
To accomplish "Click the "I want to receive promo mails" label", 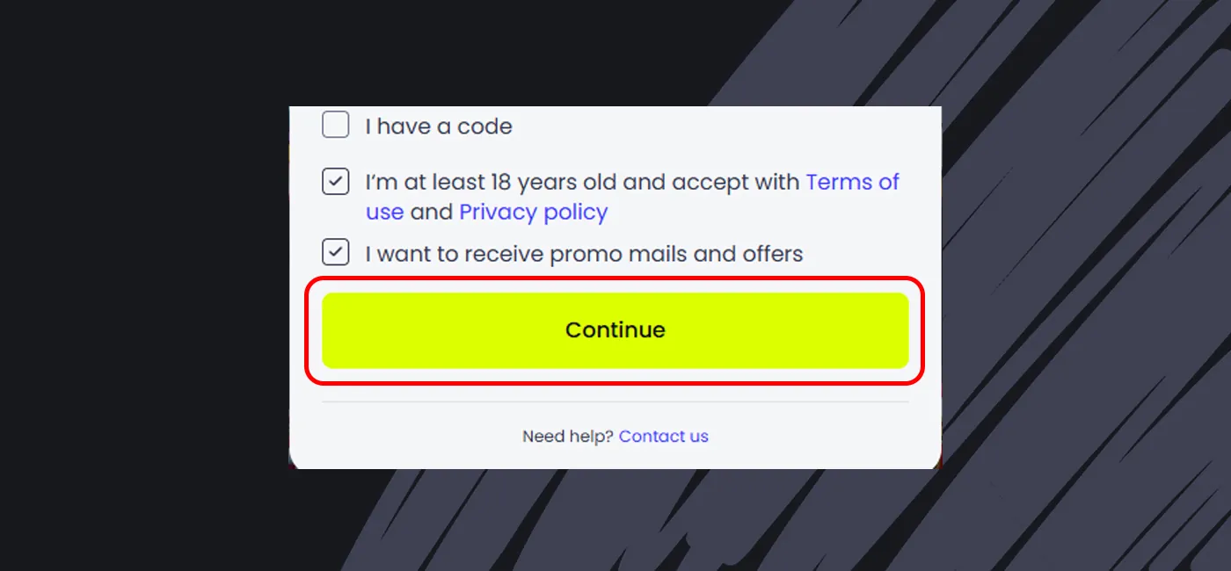I will tap(584, 254).
